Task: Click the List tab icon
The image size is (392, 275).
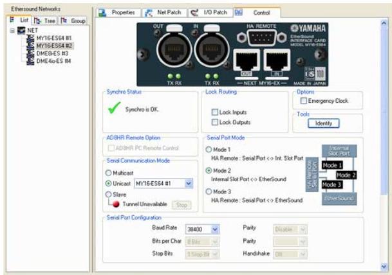Action: click(12, 19)
